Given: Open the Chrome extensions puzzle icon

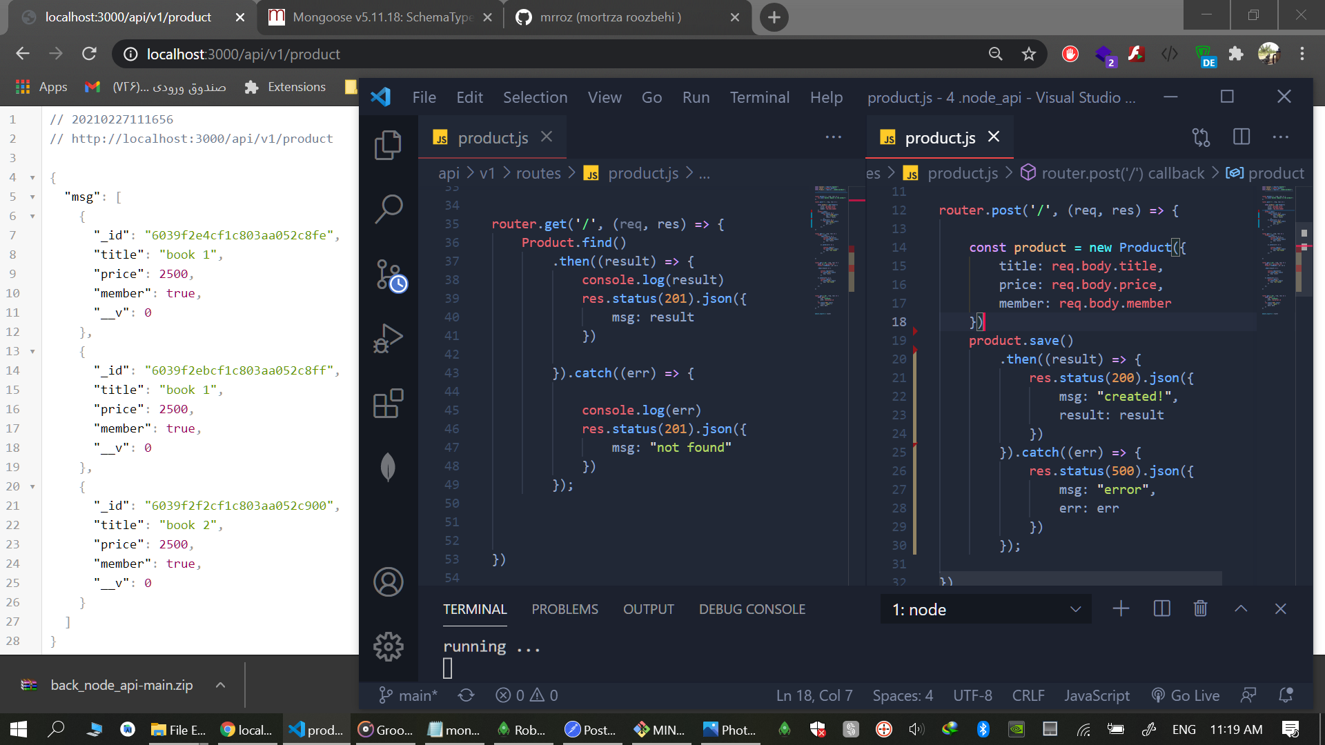Looking at the screenshot, I should click(1236, 54).
